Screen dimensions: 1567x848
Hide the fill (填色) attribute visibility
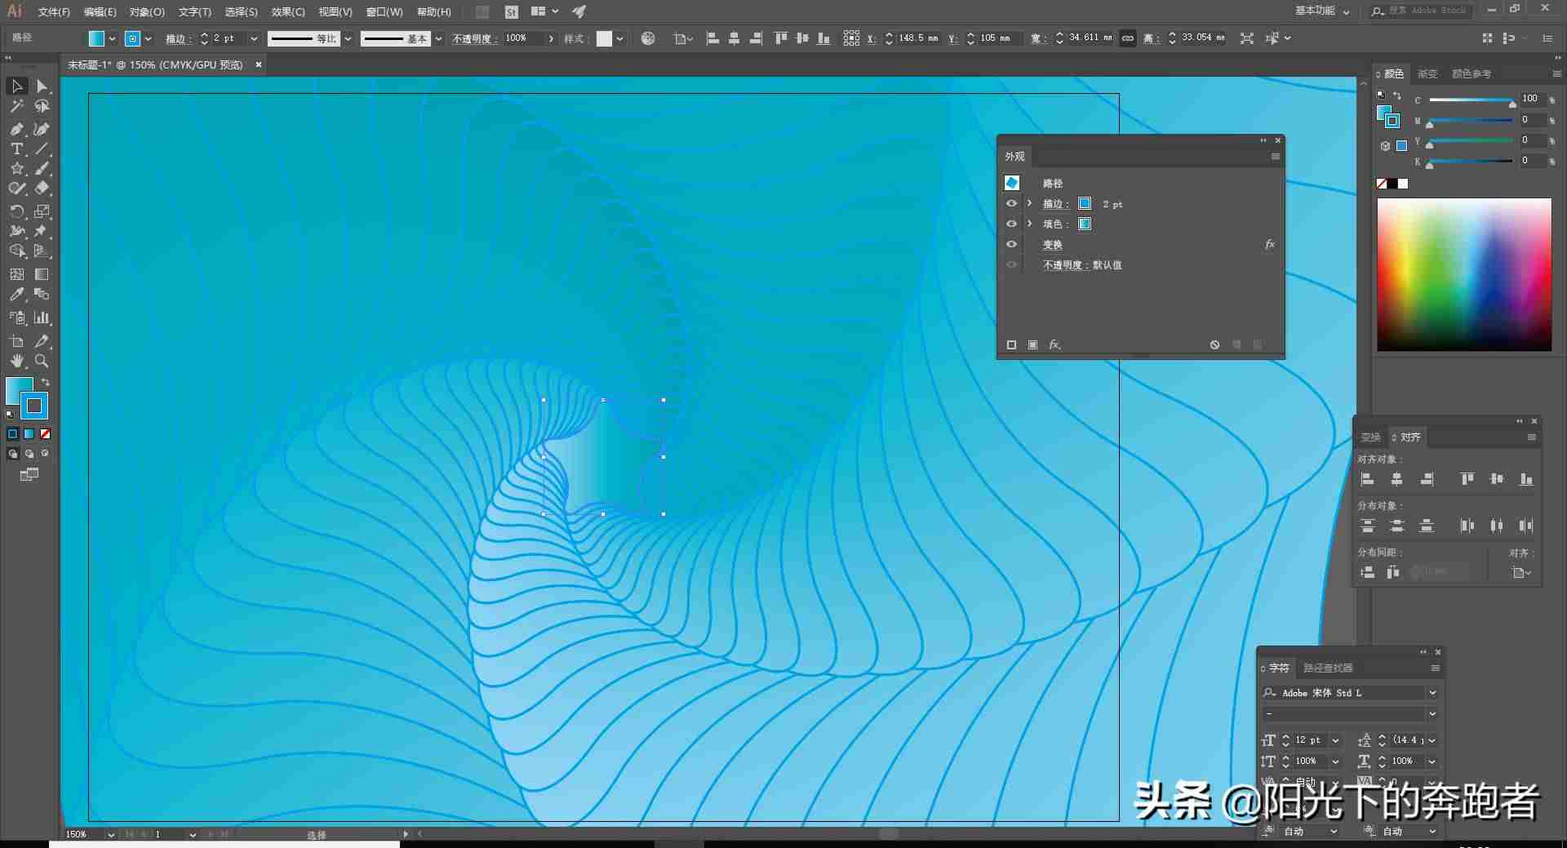(1011, 224)
